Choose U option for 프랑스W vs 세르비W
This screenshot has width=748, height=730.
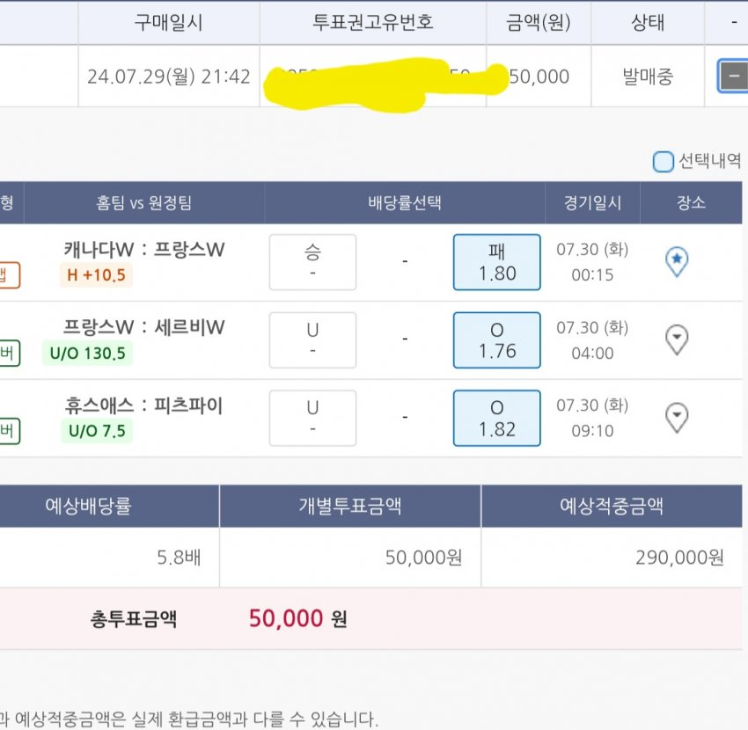point(312,340)
